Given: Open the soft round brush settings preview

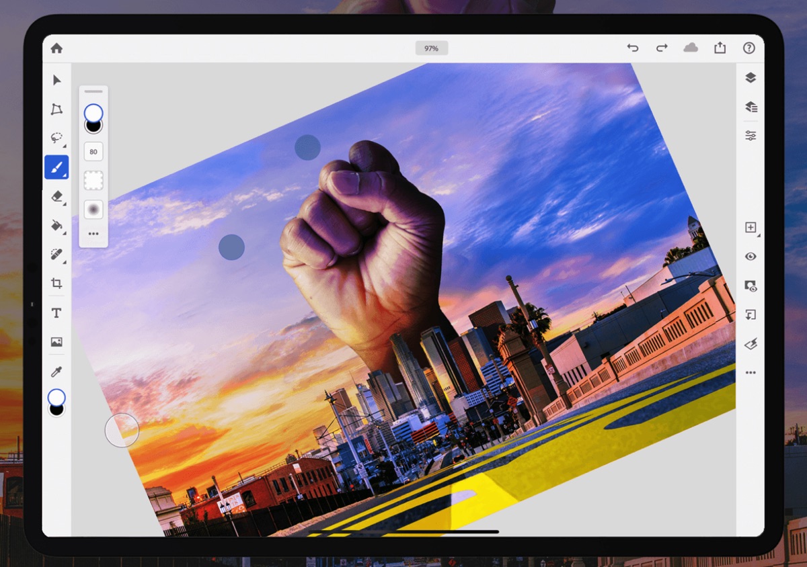Looking at the screenshot, I should (x=93, y=210).
